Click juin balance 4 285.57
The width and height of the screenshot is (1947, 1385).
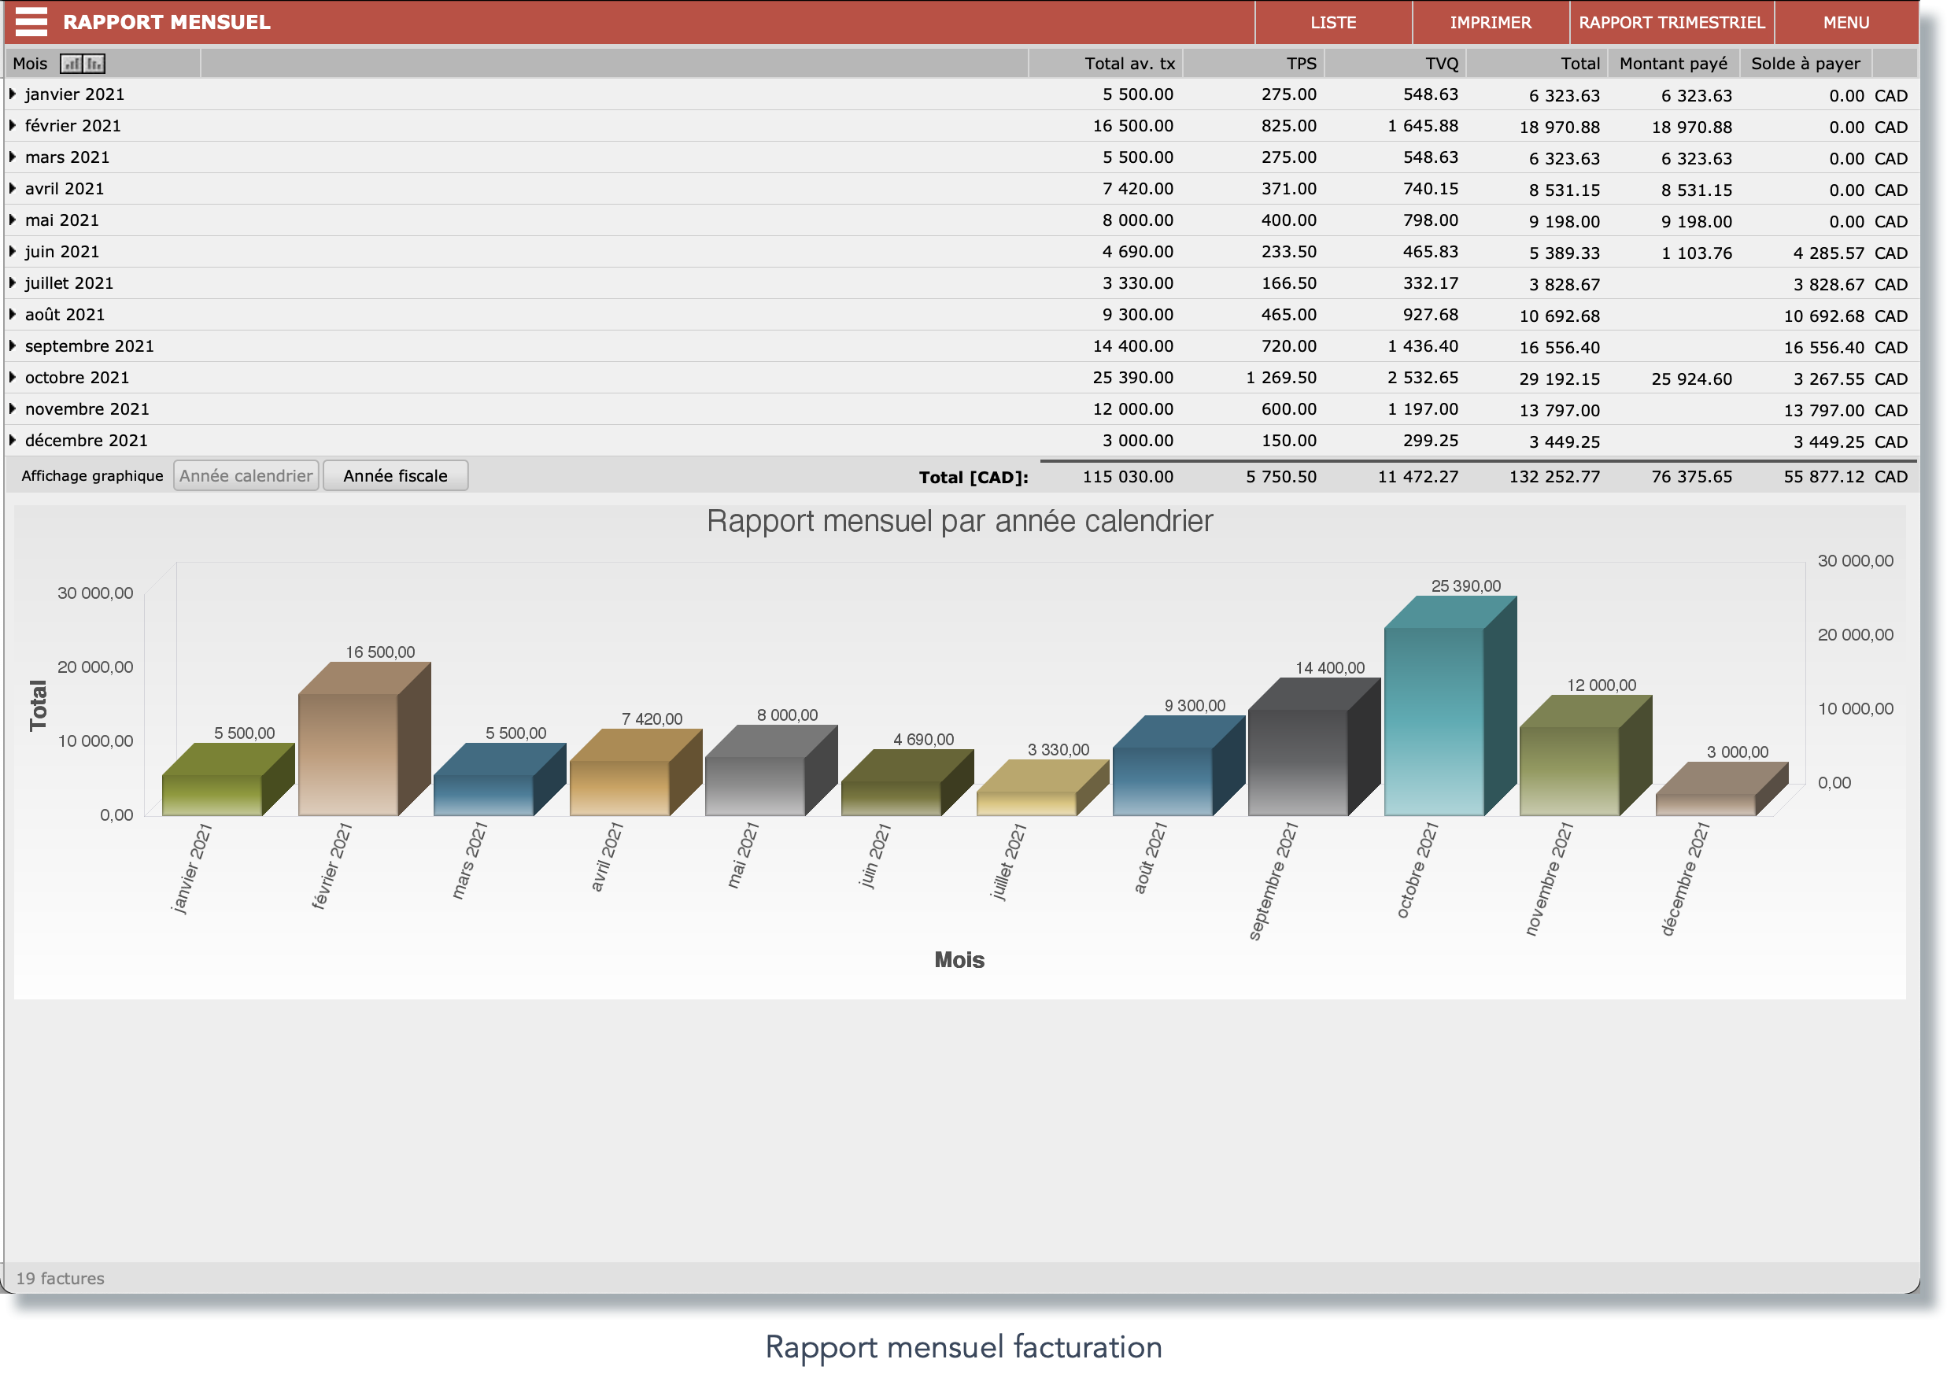[1827, 253]
